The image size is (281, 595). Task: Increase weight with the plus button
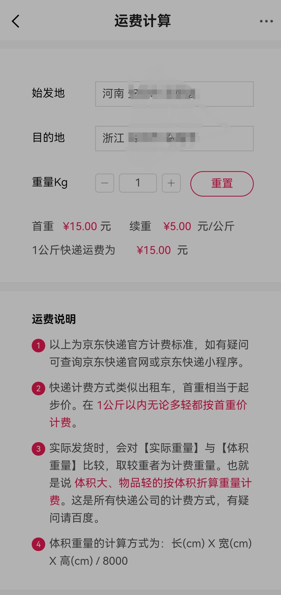pyautogui.click(x=171, y=183)
